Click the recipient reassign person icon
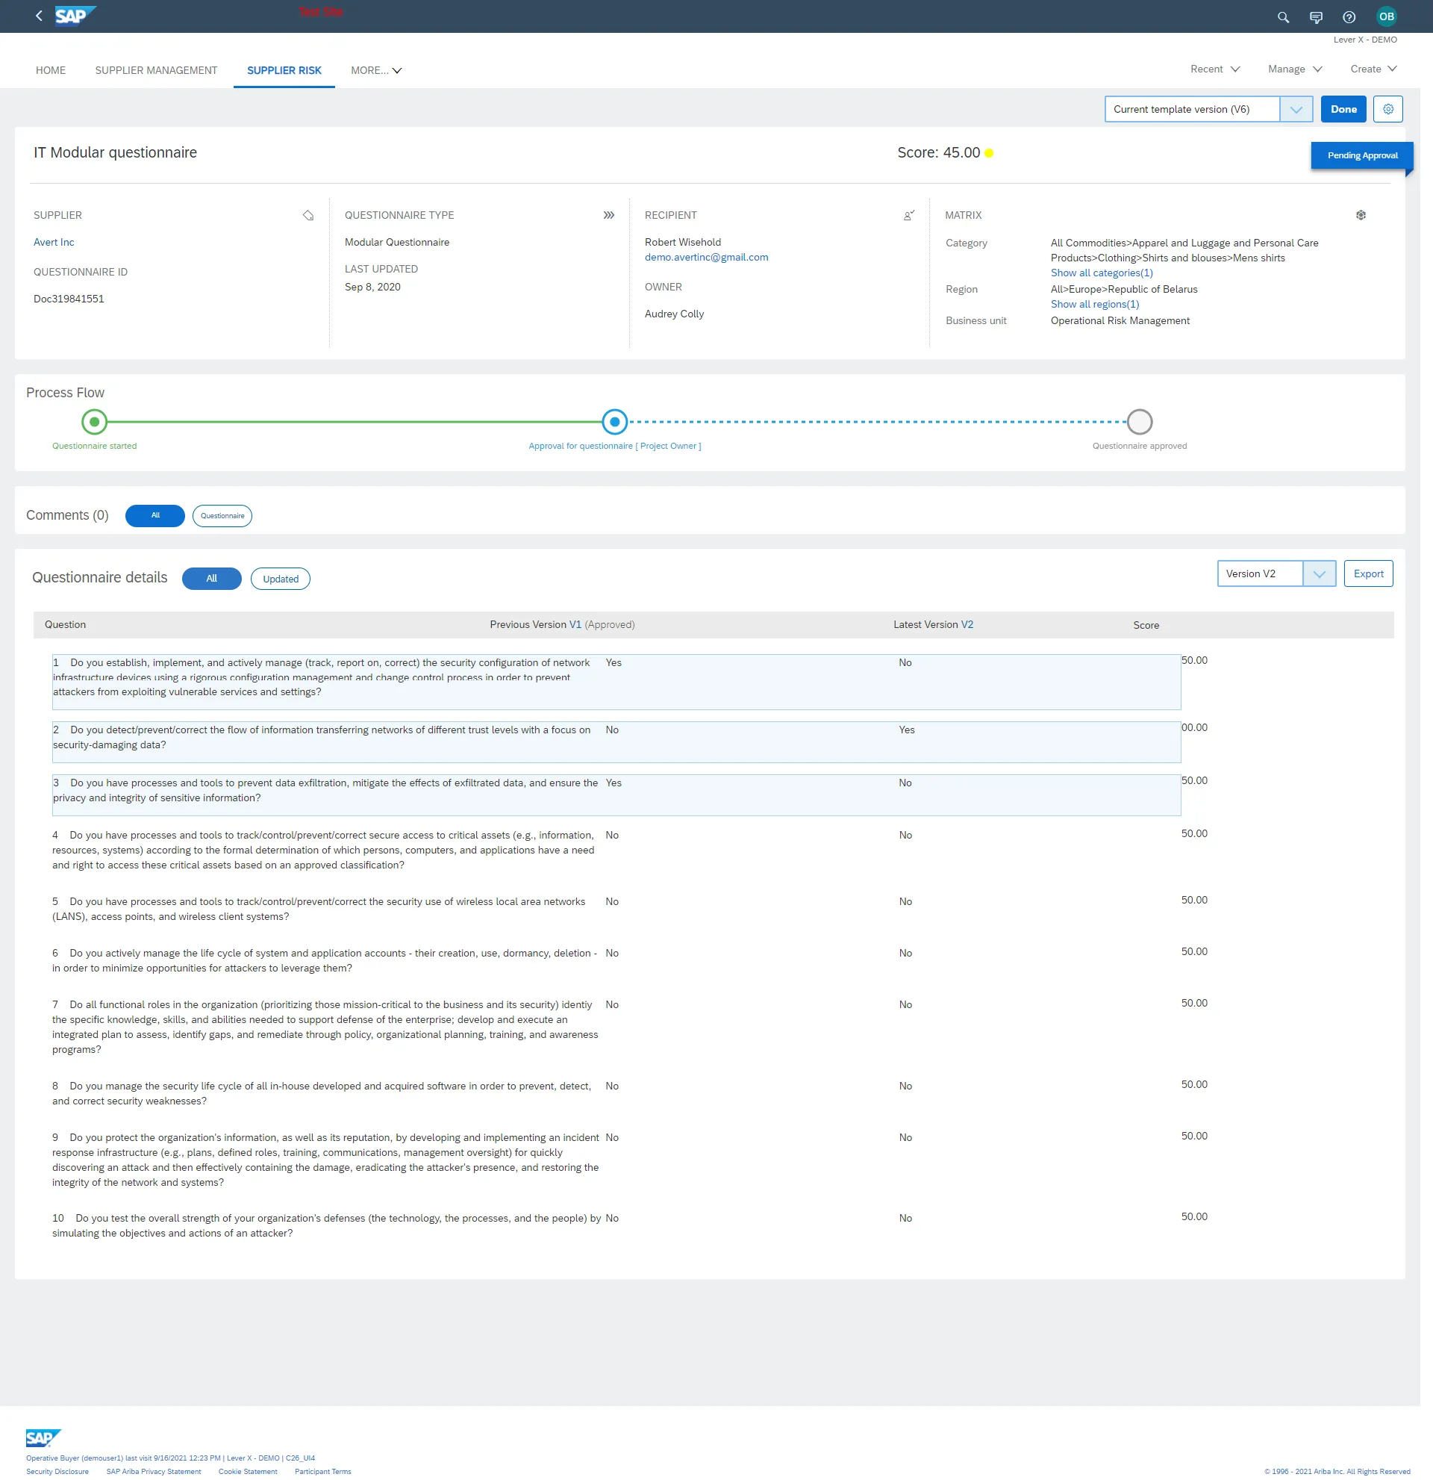Image resolution: width=1433 pixels, height=1480 pixels. pyautogui.click(x=908, y=215)
